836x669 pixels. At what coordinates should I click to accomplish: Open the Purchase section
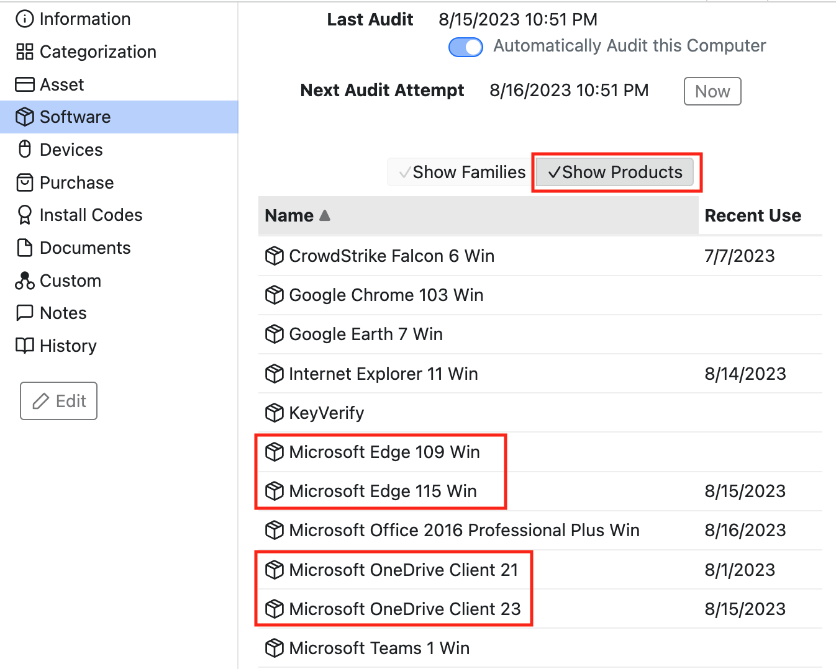tap(119, 182)
